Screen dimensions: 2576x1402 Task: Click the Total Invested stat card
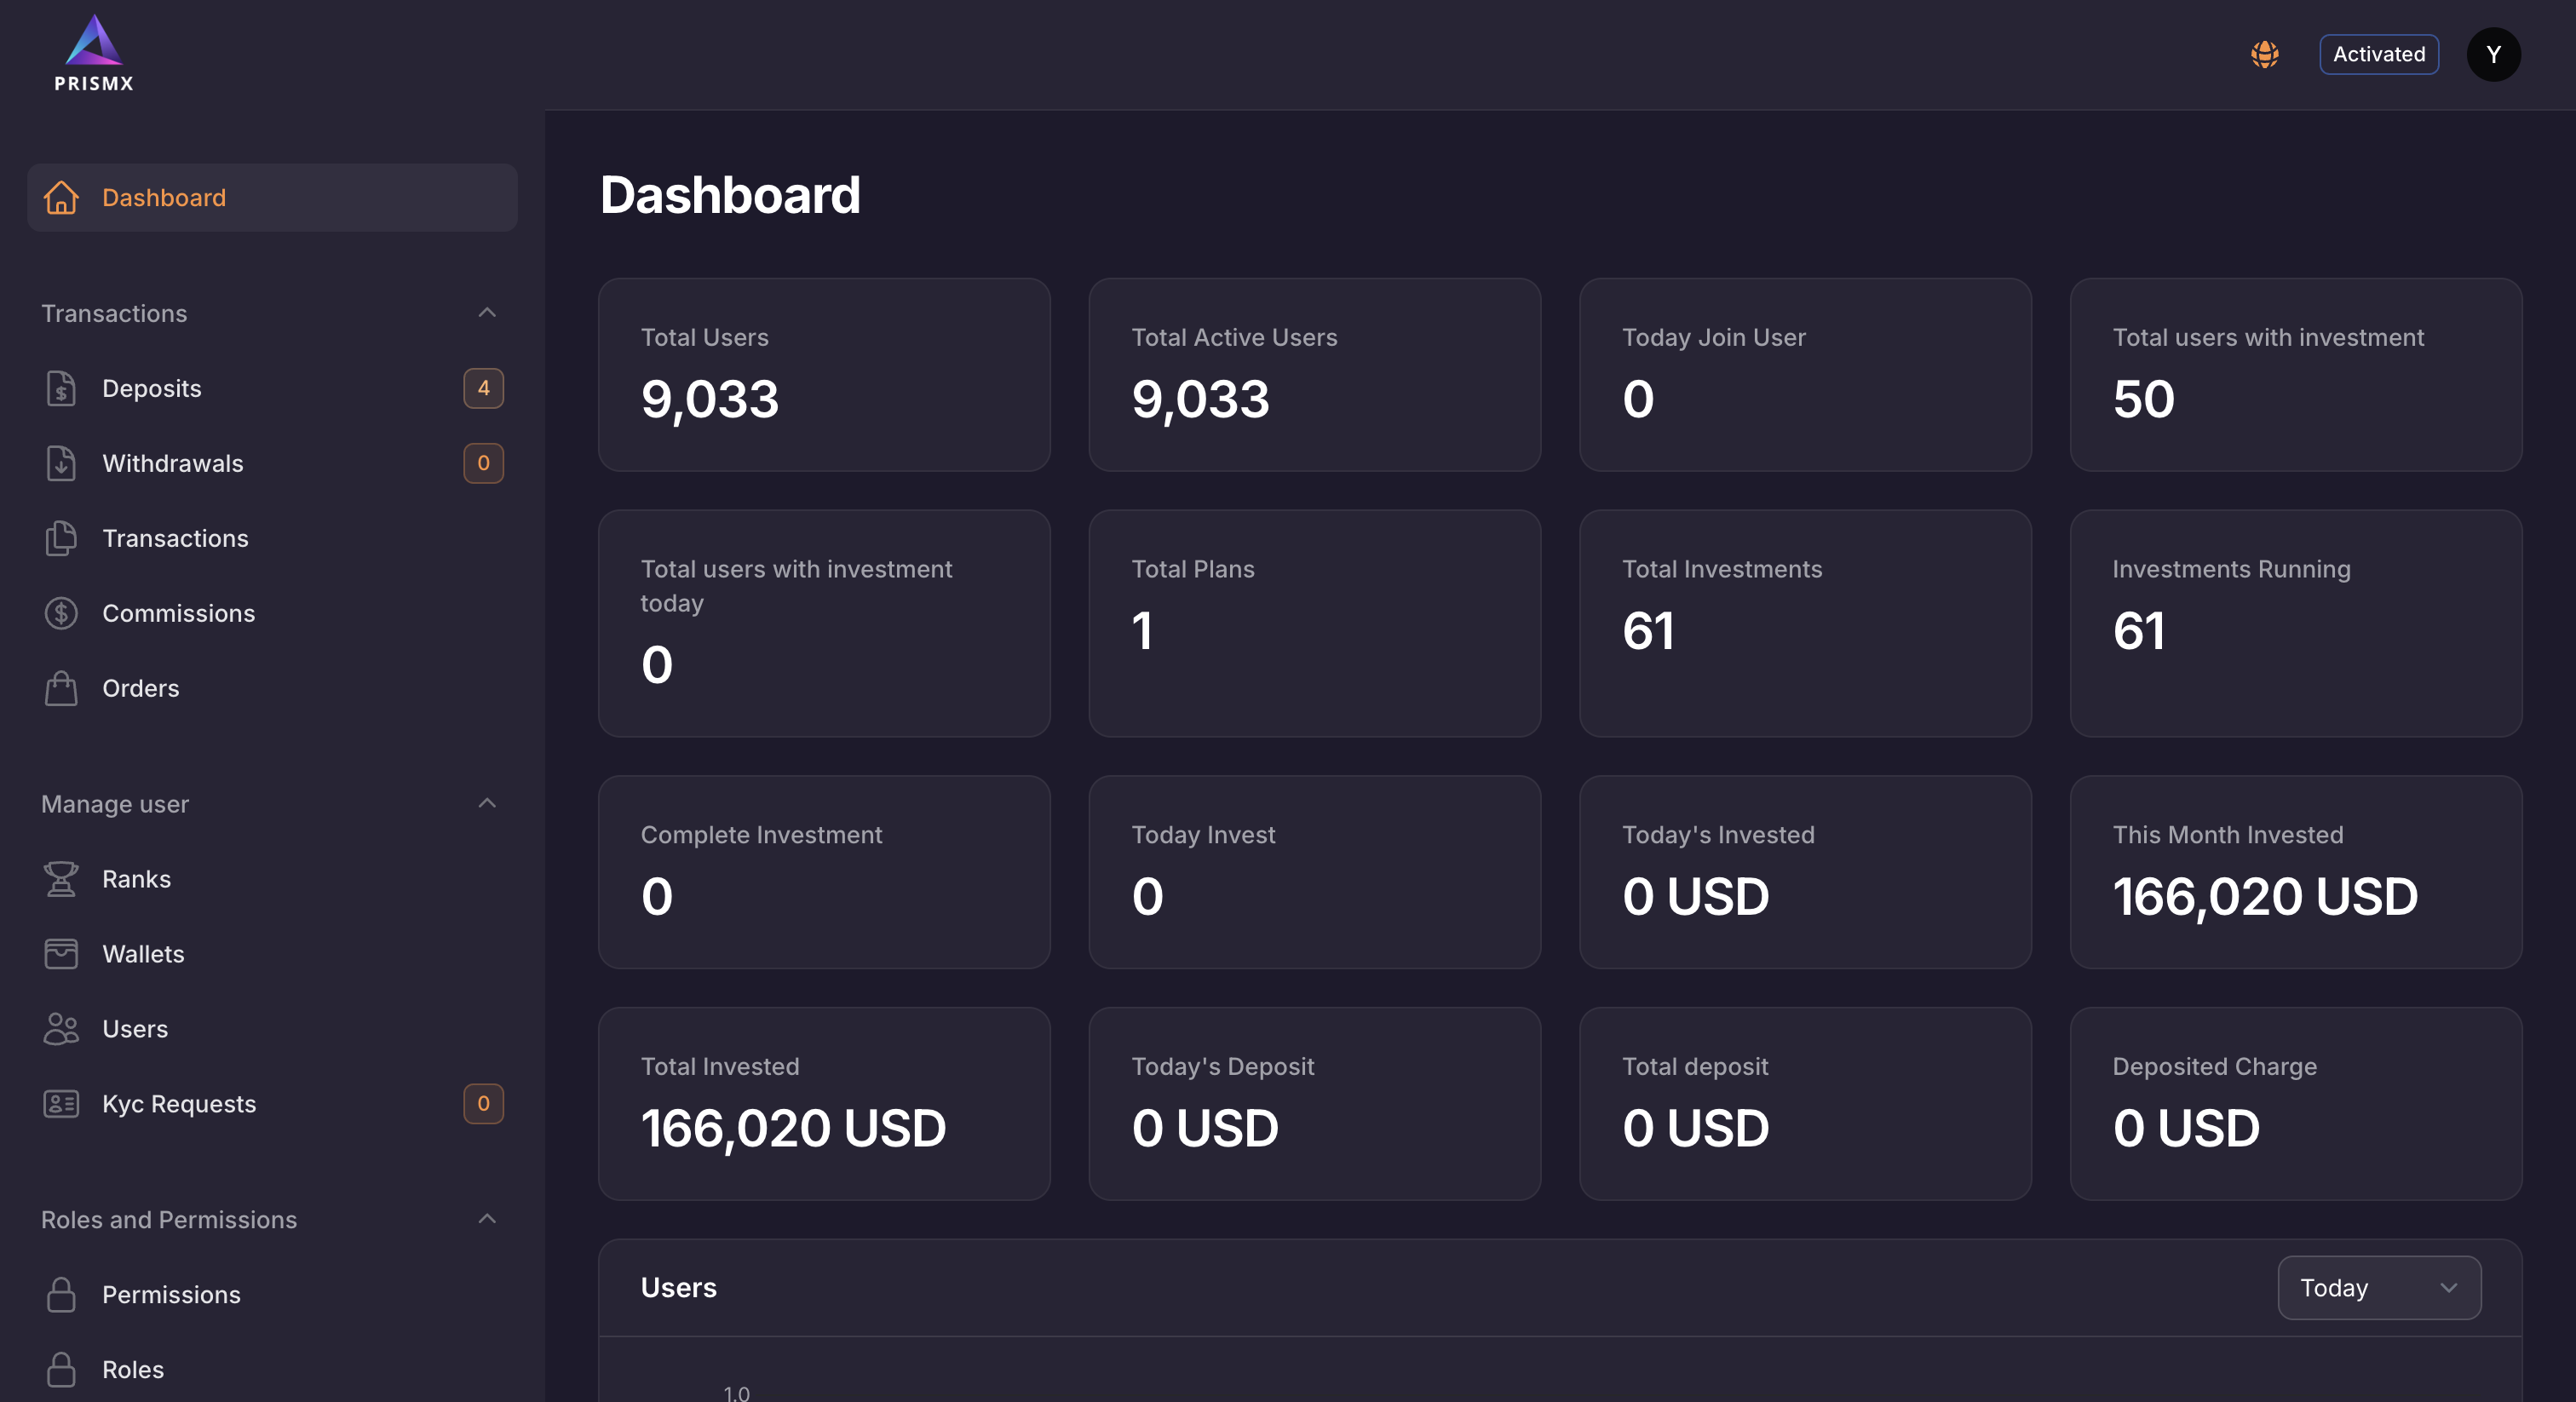[824, 1103]
